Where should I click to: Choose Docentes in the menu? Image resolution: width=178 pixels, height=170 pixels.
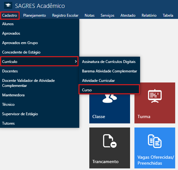point(39,71)
